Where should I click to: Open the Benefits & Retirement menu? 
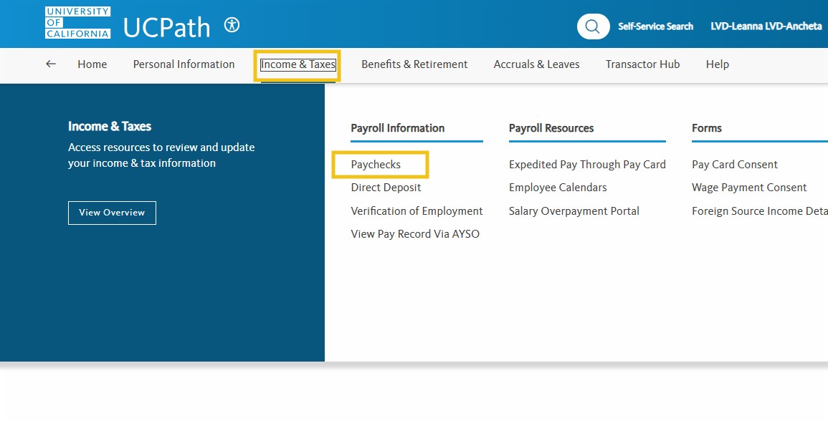click(x=414, y=64)
